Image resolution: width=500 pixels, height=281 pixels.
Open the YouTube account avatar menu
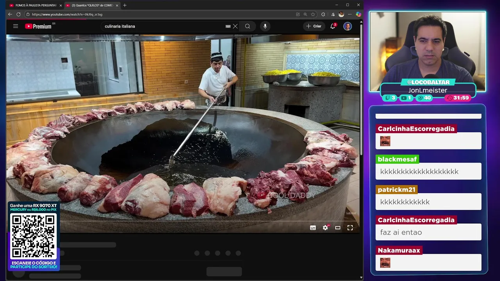348,26
